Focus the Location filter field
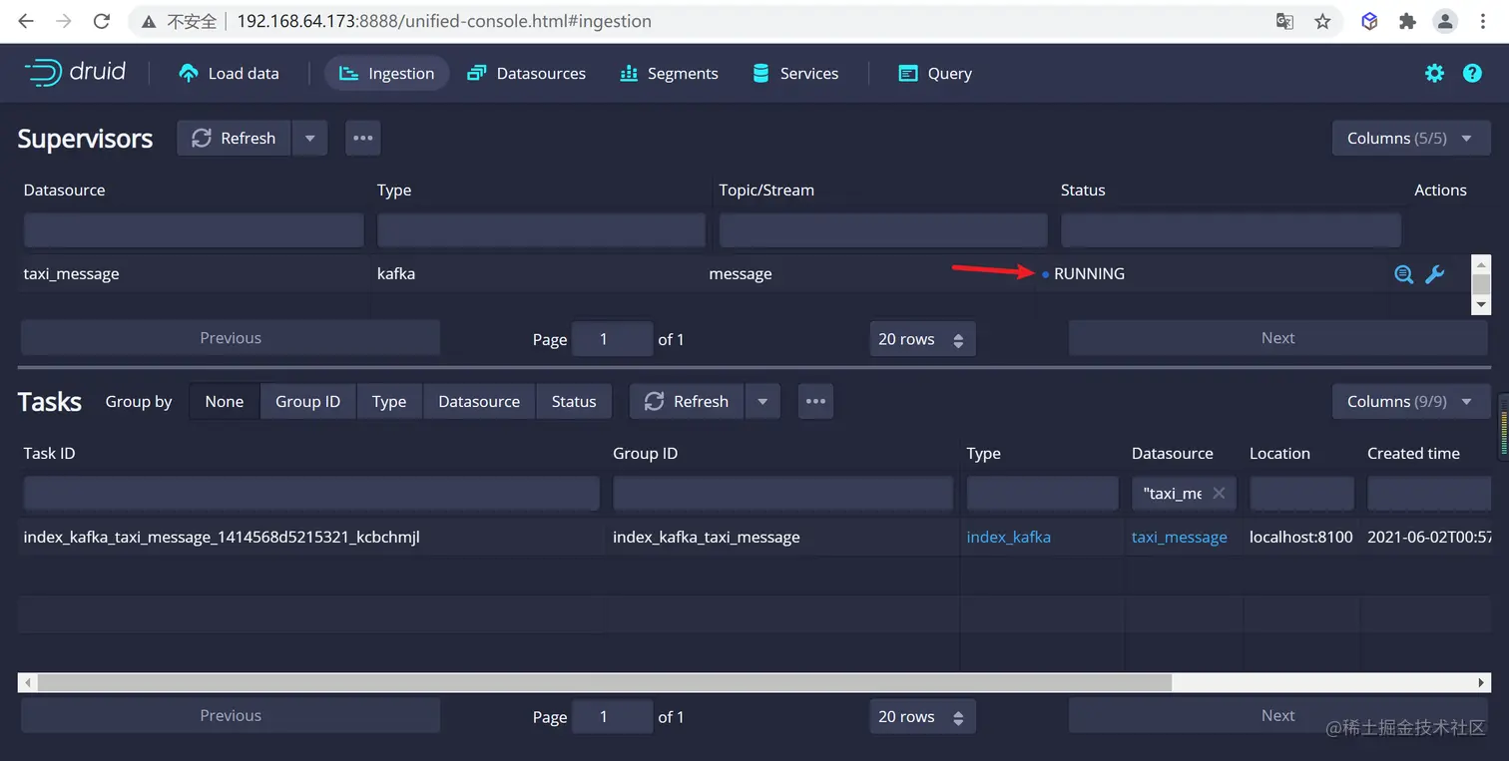Screen dimensions: 1509x761 pos(1301,494)
